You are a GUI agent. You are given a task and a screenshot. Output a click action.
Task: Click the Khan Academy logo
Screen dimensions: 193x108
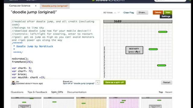point(108,1)
